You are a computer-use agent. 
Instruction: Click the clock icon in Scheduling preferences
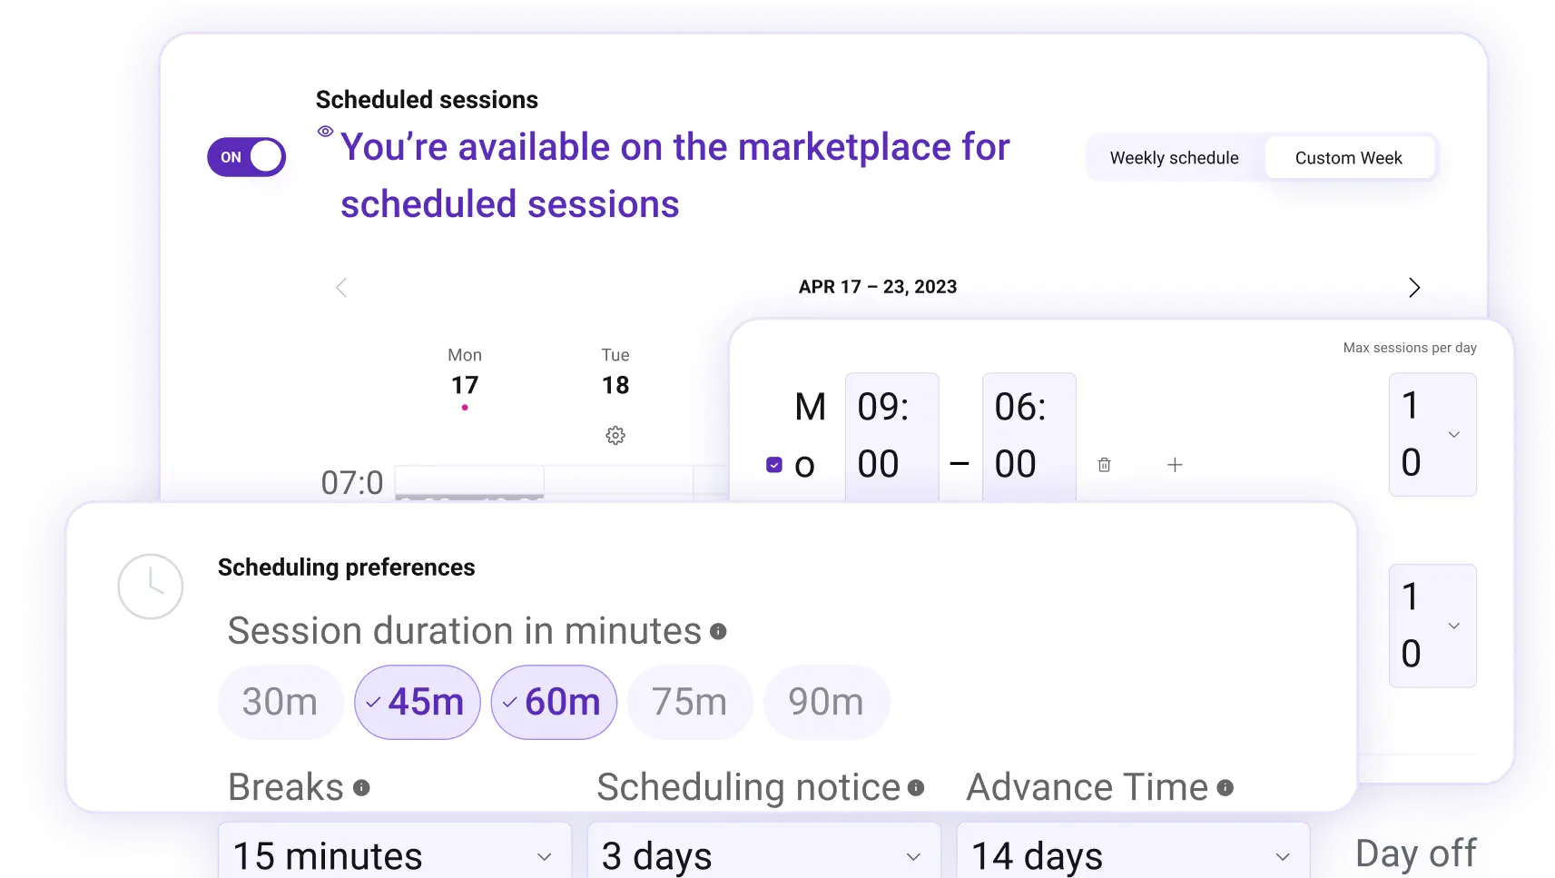click(x=151, y=587)
